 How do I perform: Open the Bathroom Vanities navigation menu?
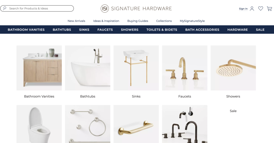click(x=26, y=30)
